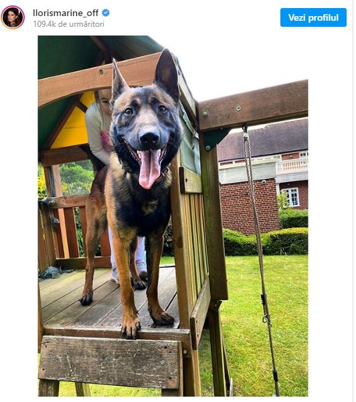Click the trimmed green hedge
Image resolution: width=356 pixels, height=402 pixels.
pyautogui.click(x=265, y=241)
